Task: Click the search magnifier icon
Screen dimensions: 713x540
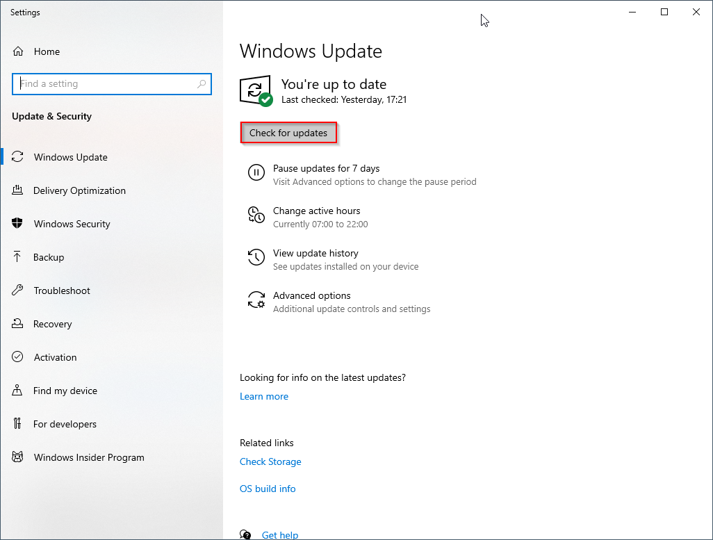Action: [202, 83]
